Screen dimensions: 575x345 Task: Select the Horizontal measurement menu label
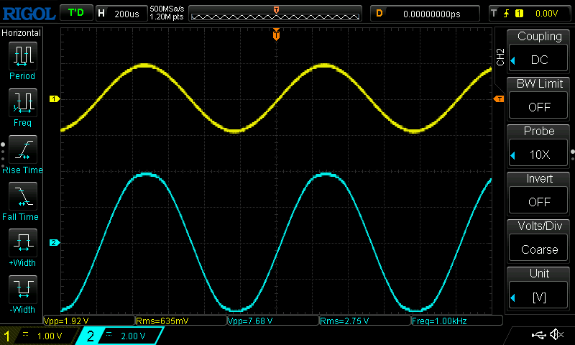[22, 33]
